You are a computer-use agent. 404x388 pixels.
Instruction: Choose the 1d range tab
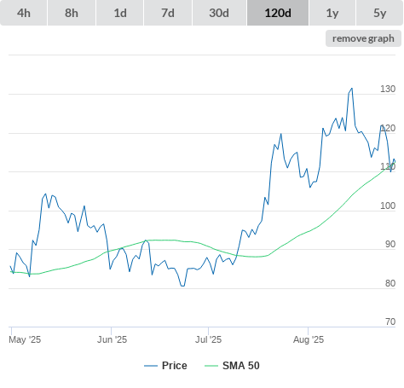tap(120, 13)
